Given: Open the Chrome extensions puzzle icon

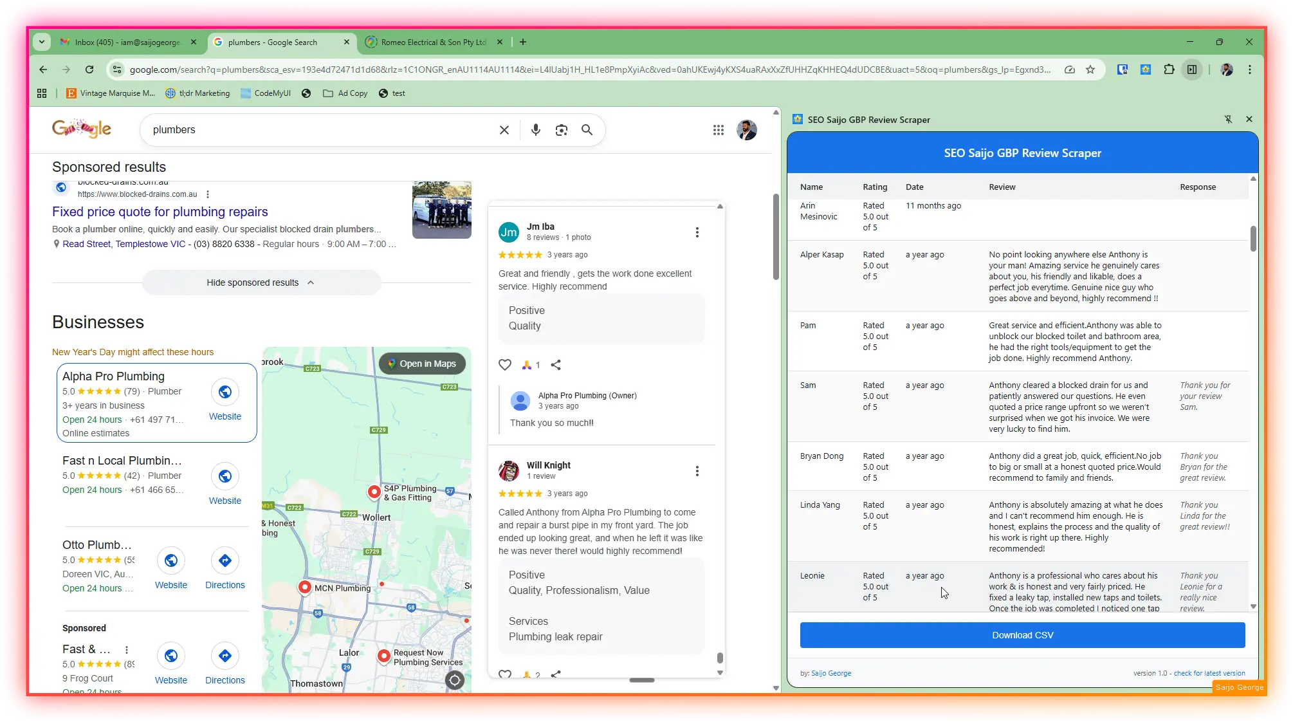Looking at the screenshot, I should pos(1169,69).
